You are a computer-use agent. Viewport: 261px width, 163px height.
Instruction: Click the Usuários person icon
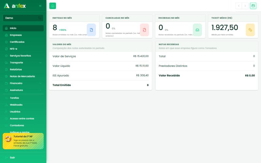tap(6, 111)
